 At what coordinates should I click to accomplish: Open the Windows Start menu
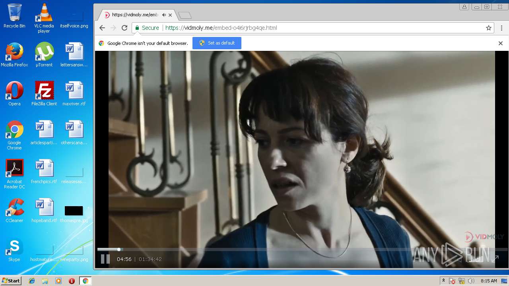11,281
